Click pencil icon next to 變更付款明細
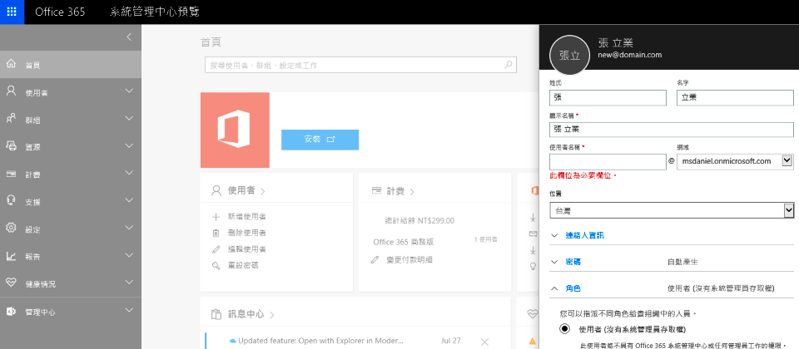This screenshot has width=799, height=349. [x=375, y=259]
